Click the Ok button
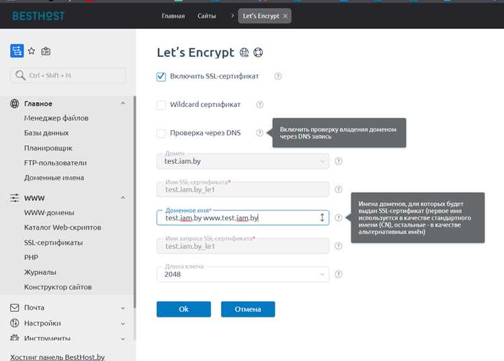 (x=183, y=309)
